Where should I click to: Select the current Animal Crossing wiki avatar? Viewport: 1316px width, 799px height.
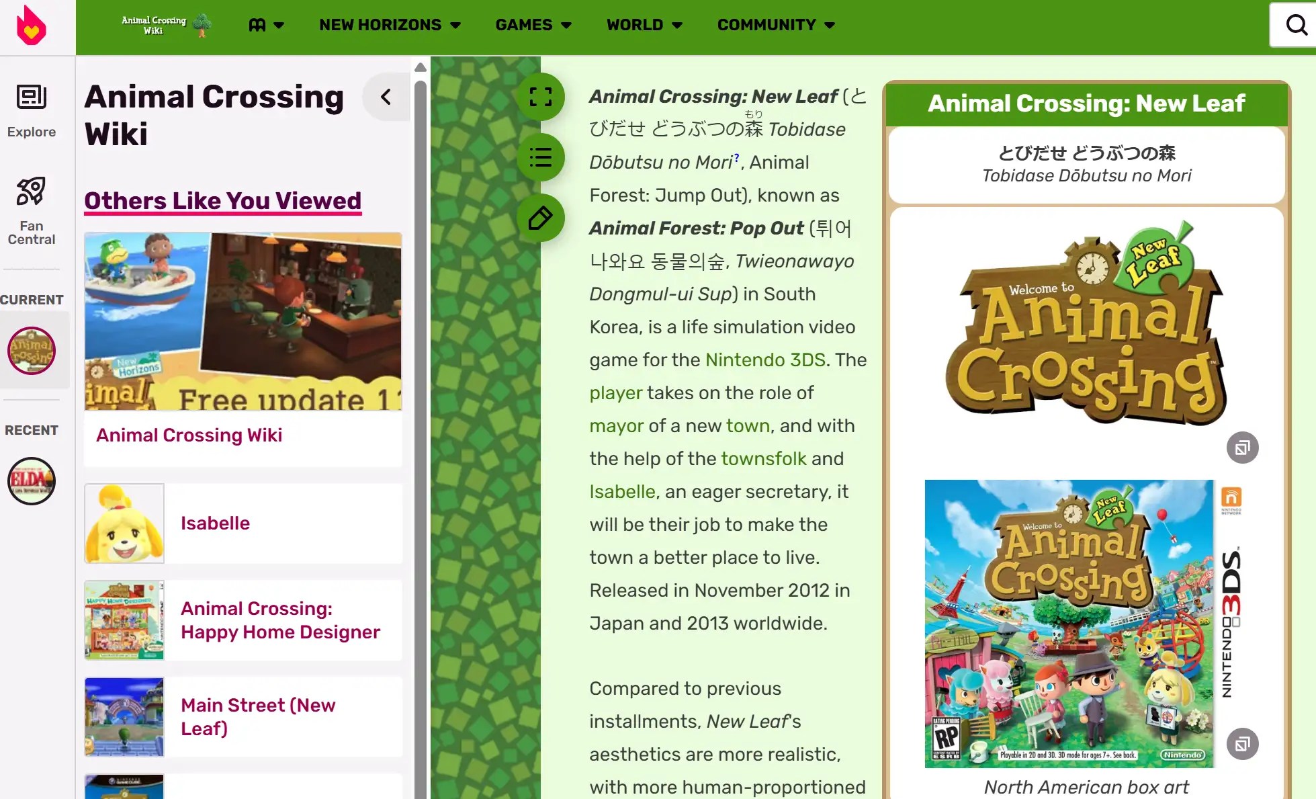[x=32, y=351]
